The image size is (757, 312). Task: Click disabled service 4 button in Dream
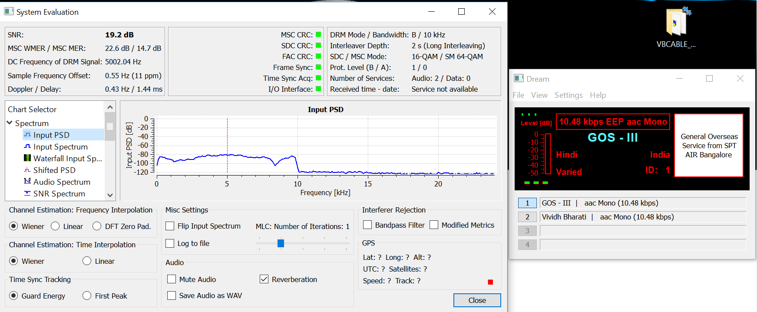527,245
